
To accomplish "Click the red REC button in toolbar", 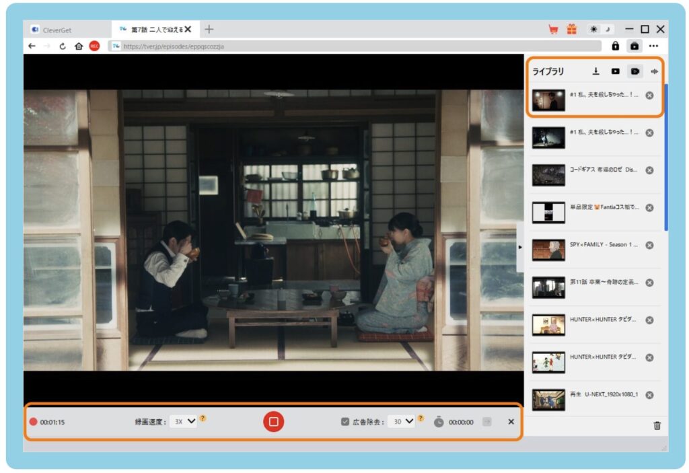I will point(94,46).
